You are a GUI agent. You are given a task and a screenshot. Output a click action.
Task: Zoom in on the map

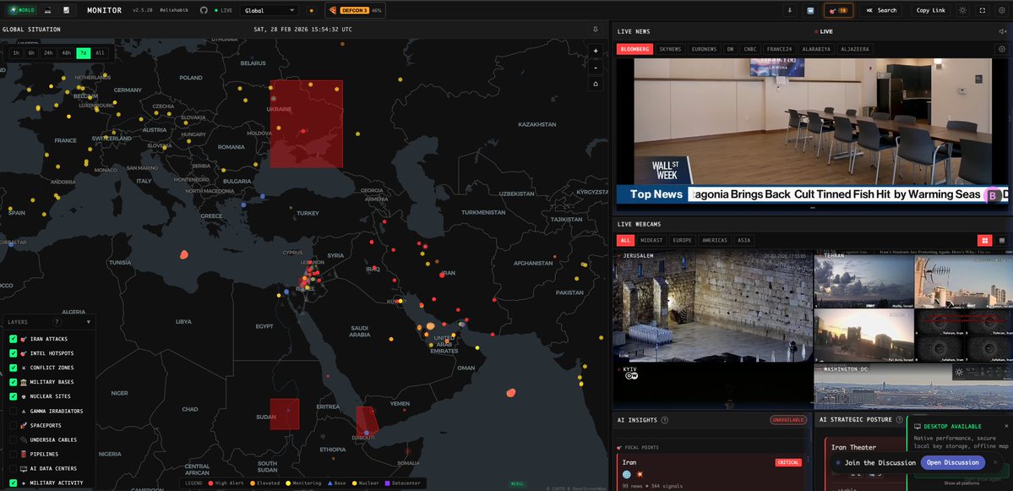point(596,51)
